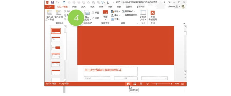
Task: Switch to the 插入 (Insert) ribbon tab
Action: click(x=83, y=7)
